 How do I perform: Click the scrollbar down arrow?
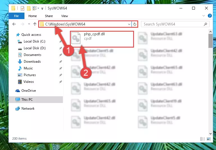210,133
